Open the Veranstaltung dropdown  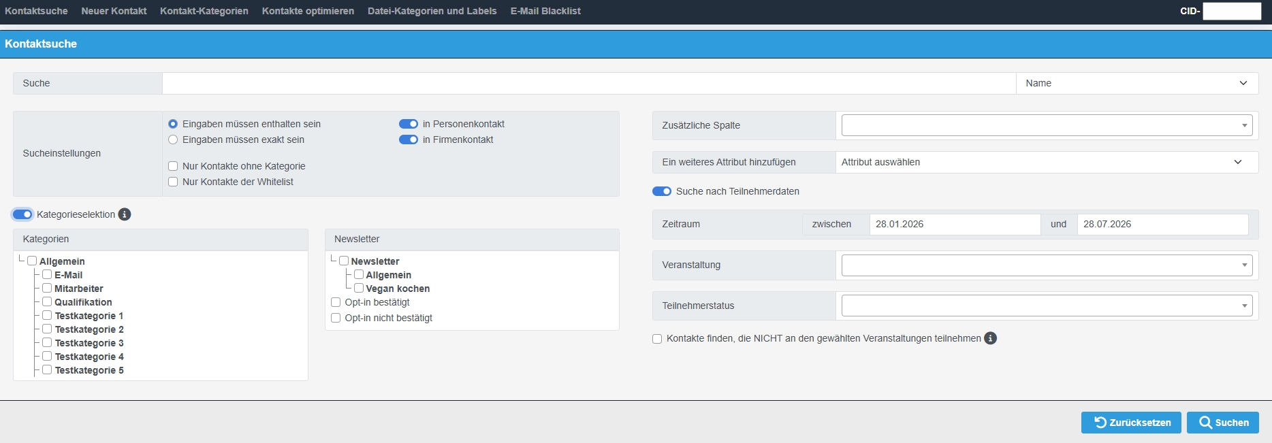1047,265
